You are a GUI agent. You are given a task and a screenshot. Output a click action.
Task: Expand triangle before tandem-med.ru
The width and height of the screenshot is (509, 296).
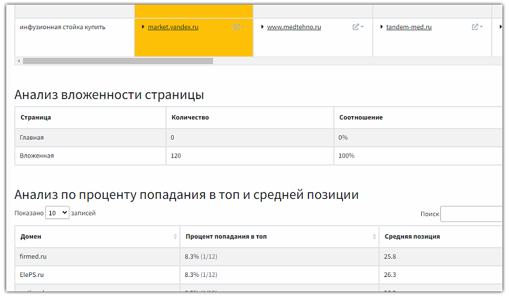pos(381,27)
